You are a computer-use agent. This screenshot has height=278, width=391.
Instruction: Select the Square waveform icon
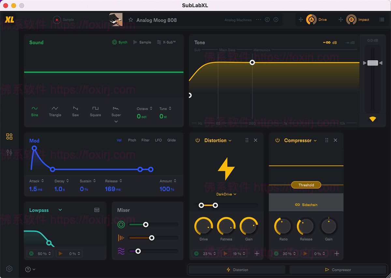coord(95,108)
